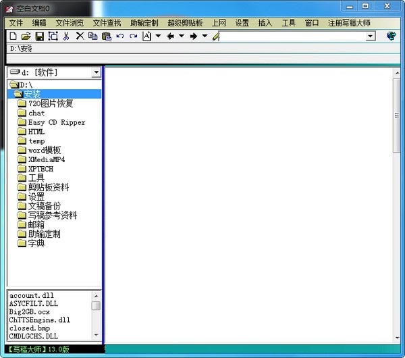This screenshot has width=405, height=358.
Task: Click the Redo arrow icon
Action: click(x=133, y=36)
